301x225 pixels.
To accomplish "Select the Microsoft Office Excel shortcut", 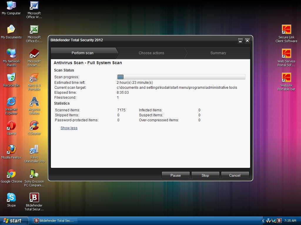I will (34, 34).
